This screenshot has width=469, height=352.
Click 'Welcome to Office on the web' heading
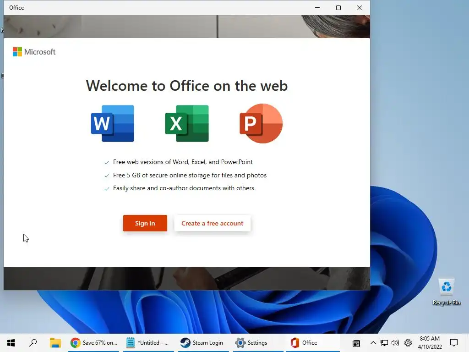click(x=187, y=86)
